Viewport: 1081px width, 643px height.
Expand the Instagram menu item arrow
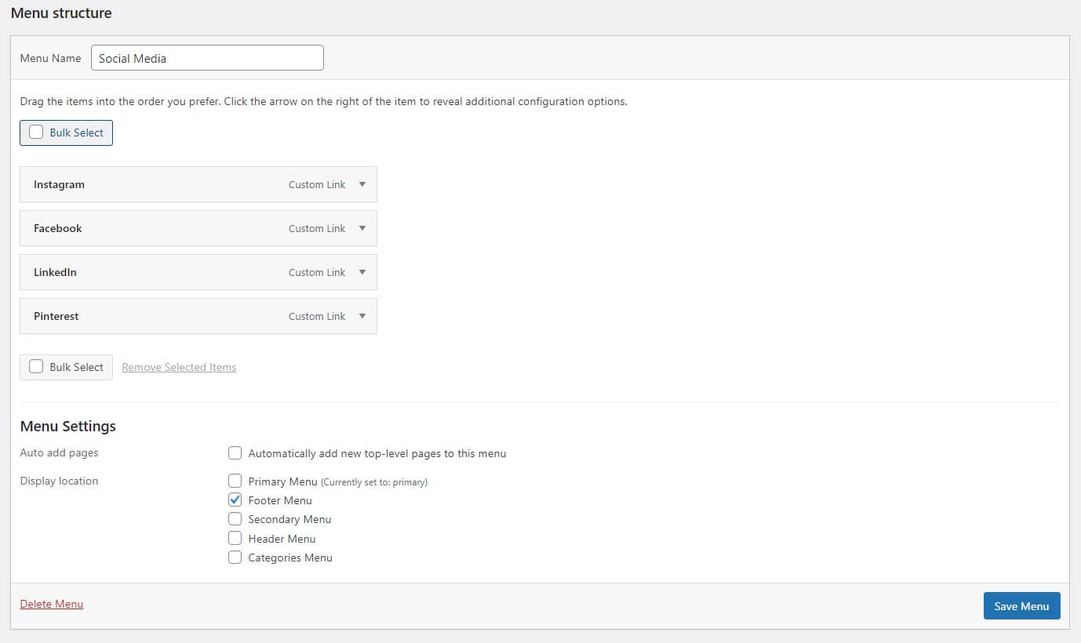point(362,184)
